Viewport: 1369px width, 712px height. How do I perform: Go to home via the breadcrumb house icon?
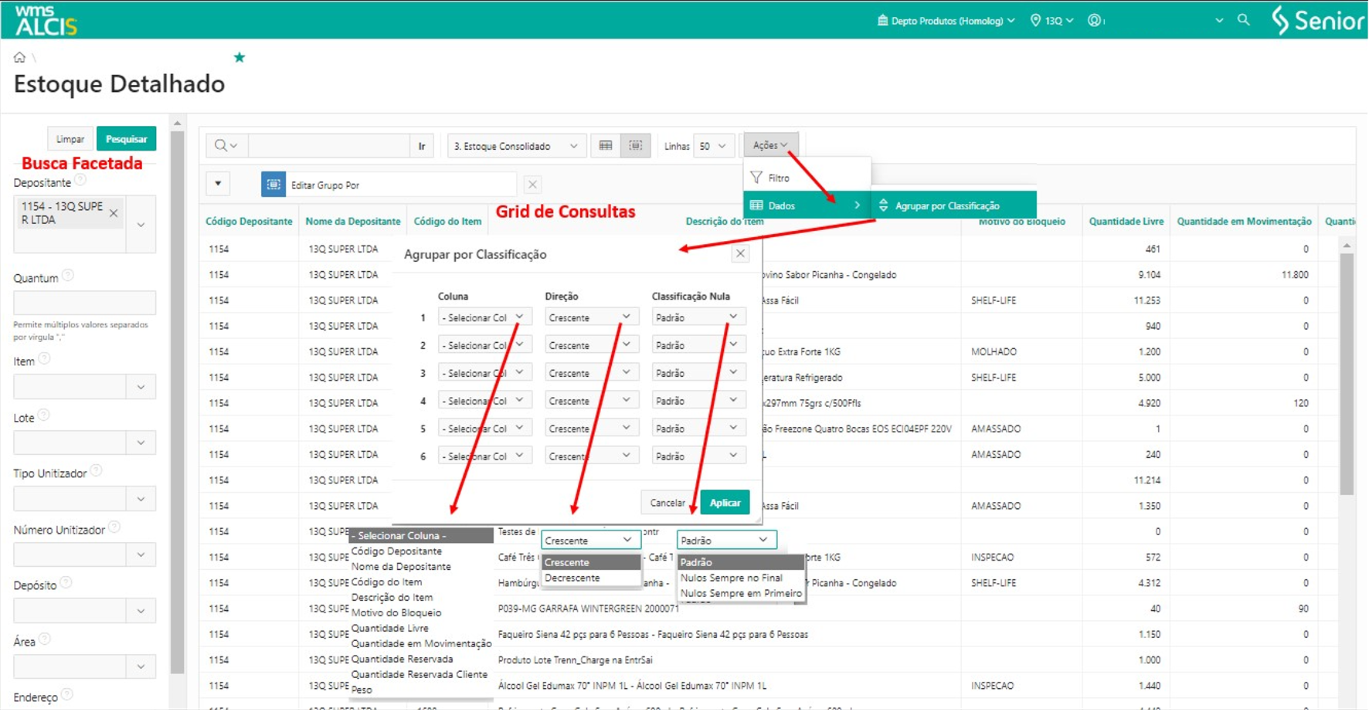point(19,57)
